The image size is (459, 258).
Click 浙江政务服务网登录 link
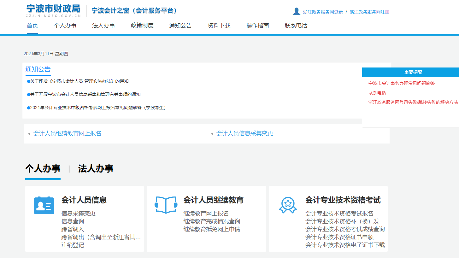point(323,12)
